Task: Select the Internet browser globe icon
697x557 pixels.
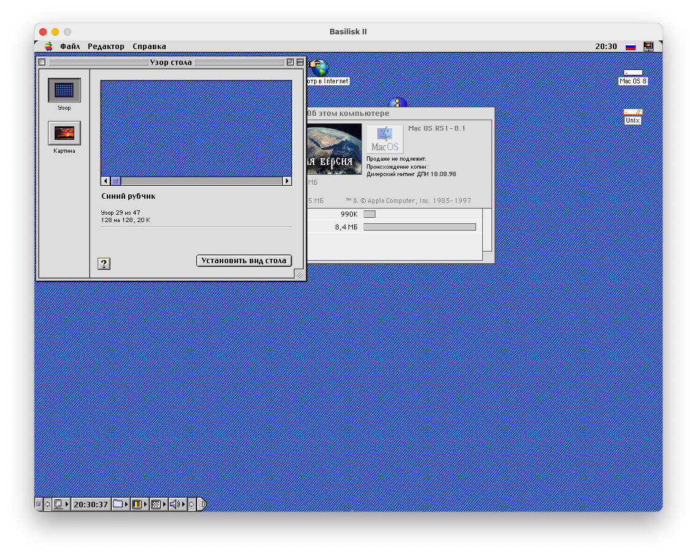Action: click(x=320, y=68)
